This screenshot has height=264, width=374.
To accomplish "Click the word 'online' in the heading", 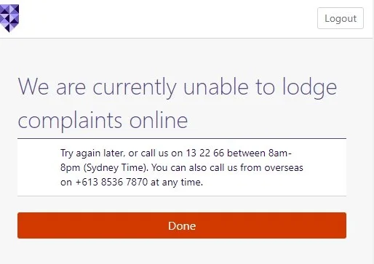I will pos(159,121).
